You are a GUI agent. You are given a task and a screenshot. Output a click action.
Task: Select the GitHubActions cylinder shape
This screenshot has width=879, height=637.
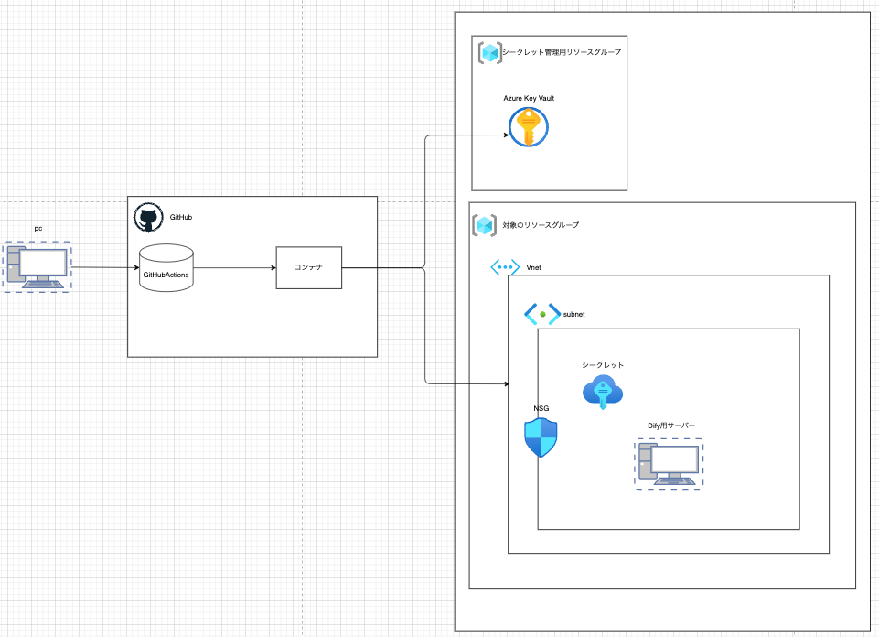point(166,267)
